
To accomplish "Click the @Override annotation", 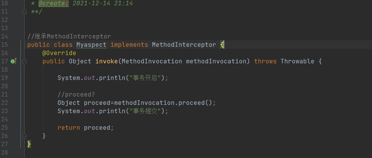I will click(x=59, y=53).
